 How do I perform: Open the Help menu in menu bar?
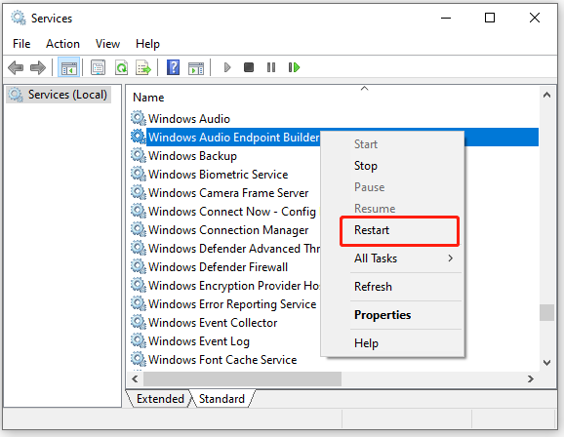147,44
